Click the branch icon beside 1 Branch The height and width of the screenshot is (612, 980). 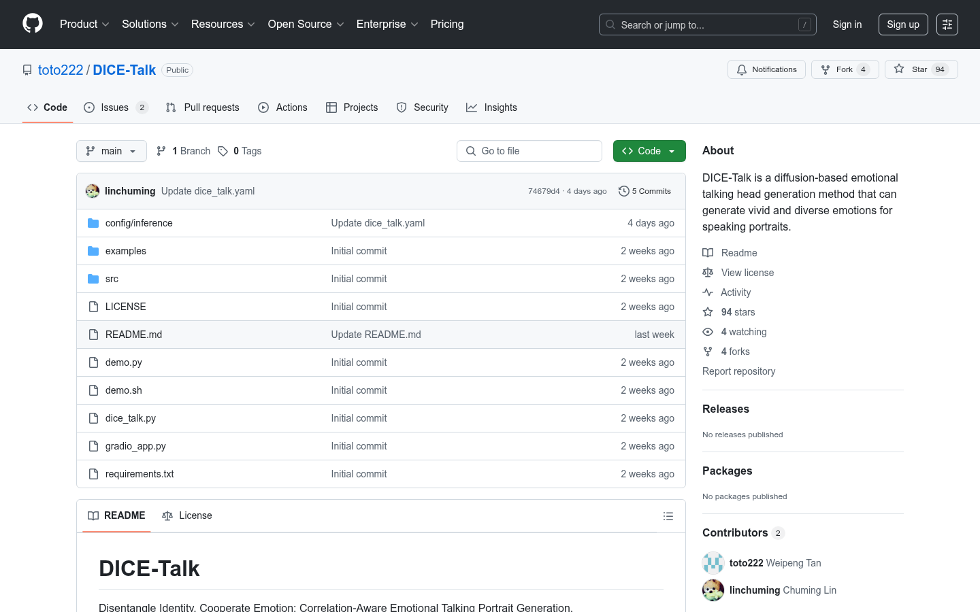tap(161, 151)
